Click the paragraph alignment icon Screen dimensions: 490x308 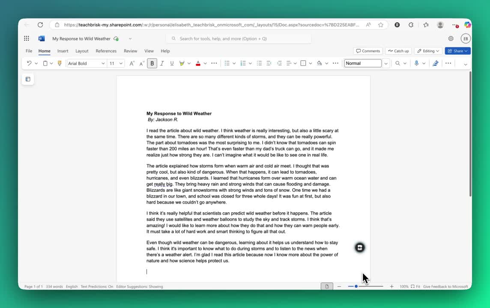289,63
